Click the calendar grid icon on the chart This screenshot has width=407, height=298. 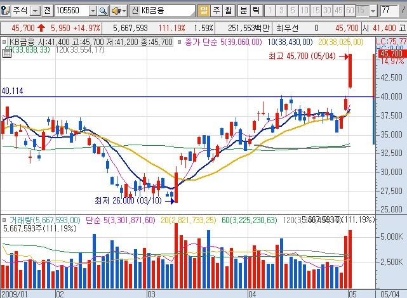click(x=7, y=53)
